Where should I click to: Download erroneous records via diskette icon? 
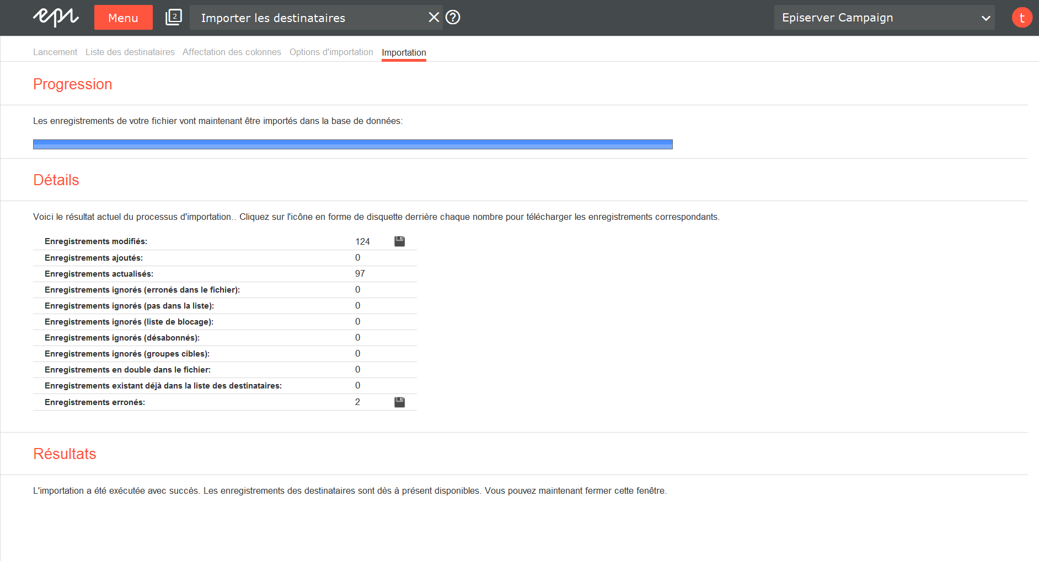[400, 402]
